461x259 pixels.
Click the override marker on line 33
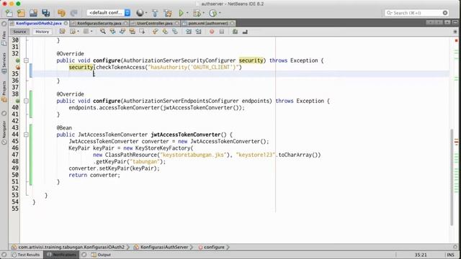(17, 60)
